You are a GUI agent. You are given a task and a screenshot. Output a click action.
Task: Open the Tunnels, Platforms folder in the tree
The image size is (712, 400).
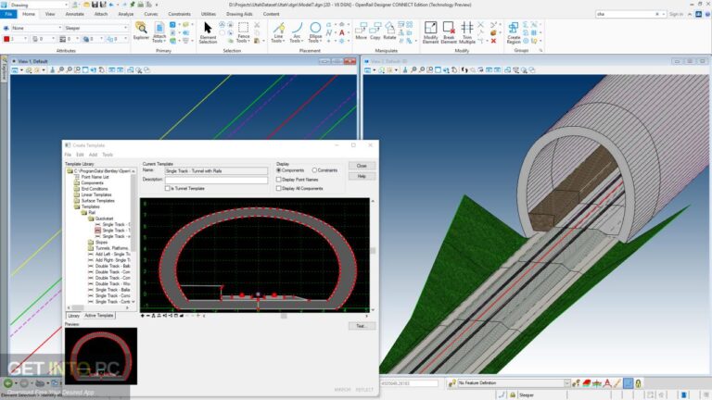click(x=111, y=248)
